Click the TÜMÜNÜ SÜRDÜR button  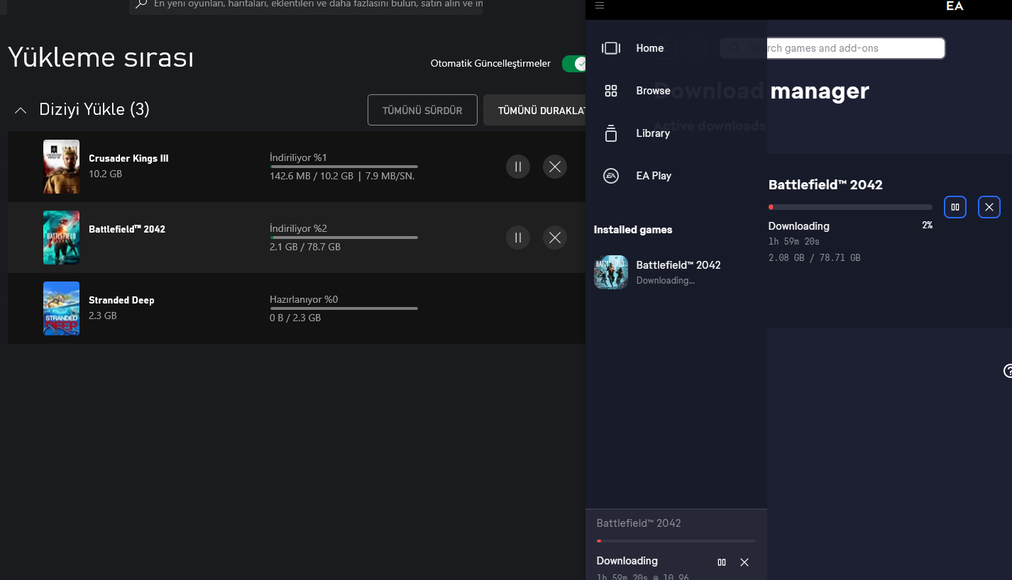pos(422,111)
